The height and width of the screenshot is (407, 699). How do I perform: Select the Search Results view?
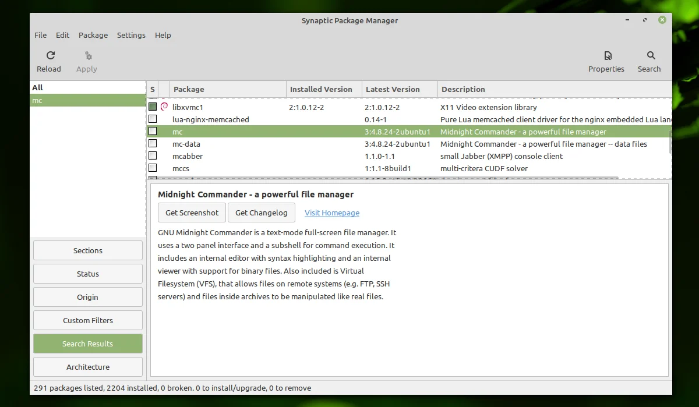point(88,344)
